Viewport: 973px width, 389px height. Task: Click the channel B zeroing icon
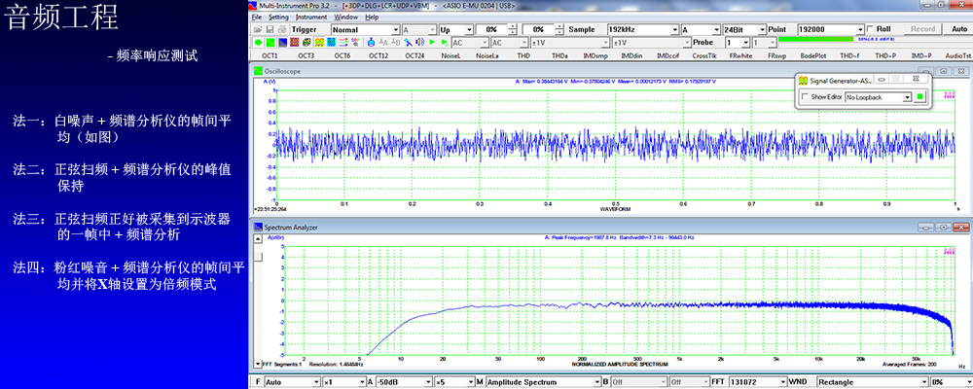[x=396, y=42]
